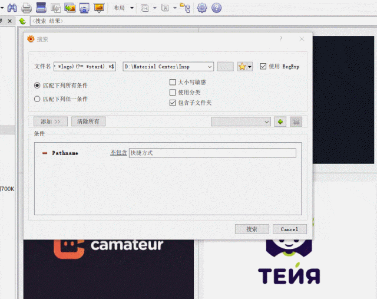Click green plus add preset icon

click(280, 122)
